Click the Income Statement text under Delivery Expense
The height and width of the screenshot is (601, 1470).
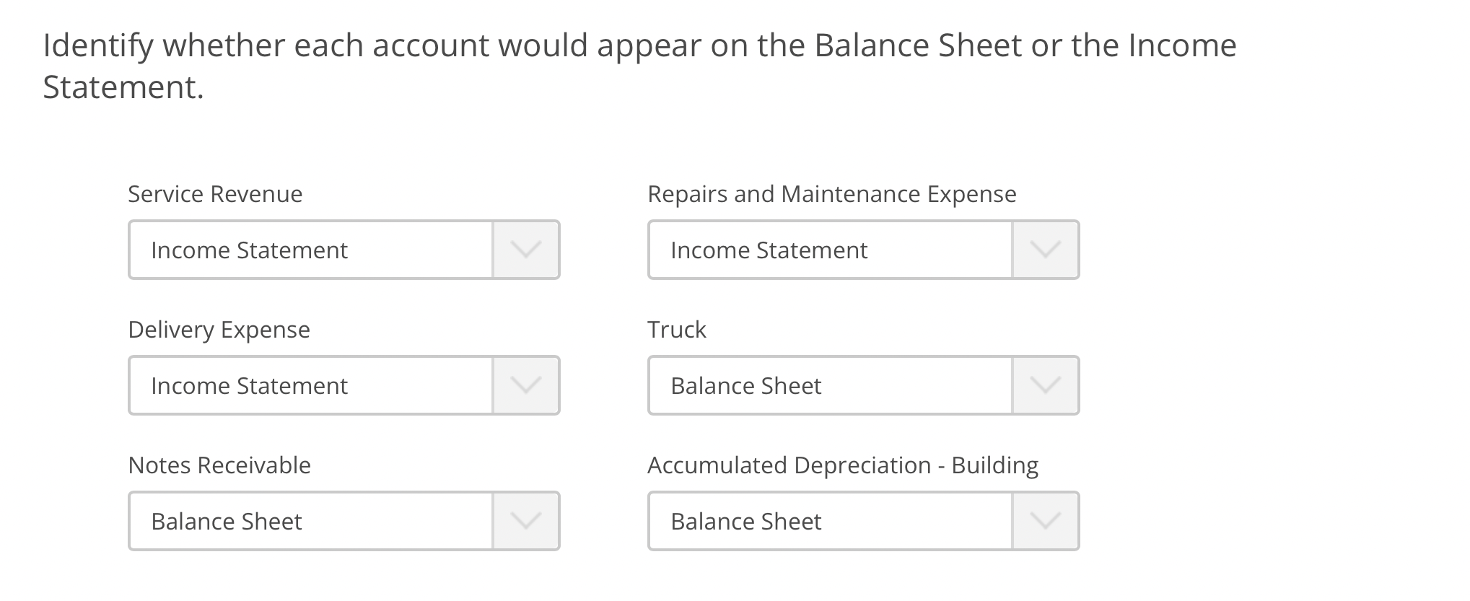[249, 385]
